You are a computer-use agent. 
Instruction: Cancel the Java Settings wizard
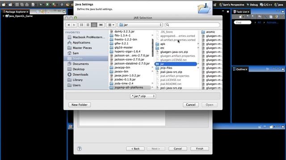pos(178,148)
